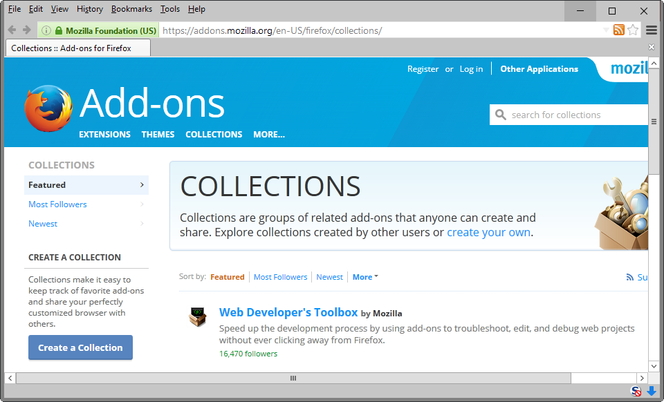Bookmark this page with the star icon
Screen dimensions: 664x402
click(633, 30)
